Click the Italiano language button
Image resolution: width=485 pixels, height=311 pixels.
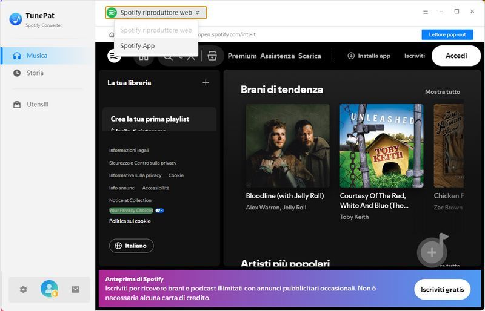pos(132,246)
